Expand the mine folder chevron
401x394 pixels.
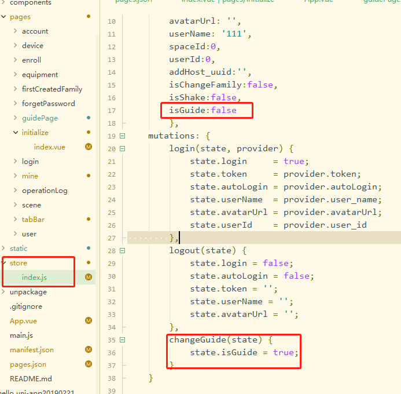16,176
